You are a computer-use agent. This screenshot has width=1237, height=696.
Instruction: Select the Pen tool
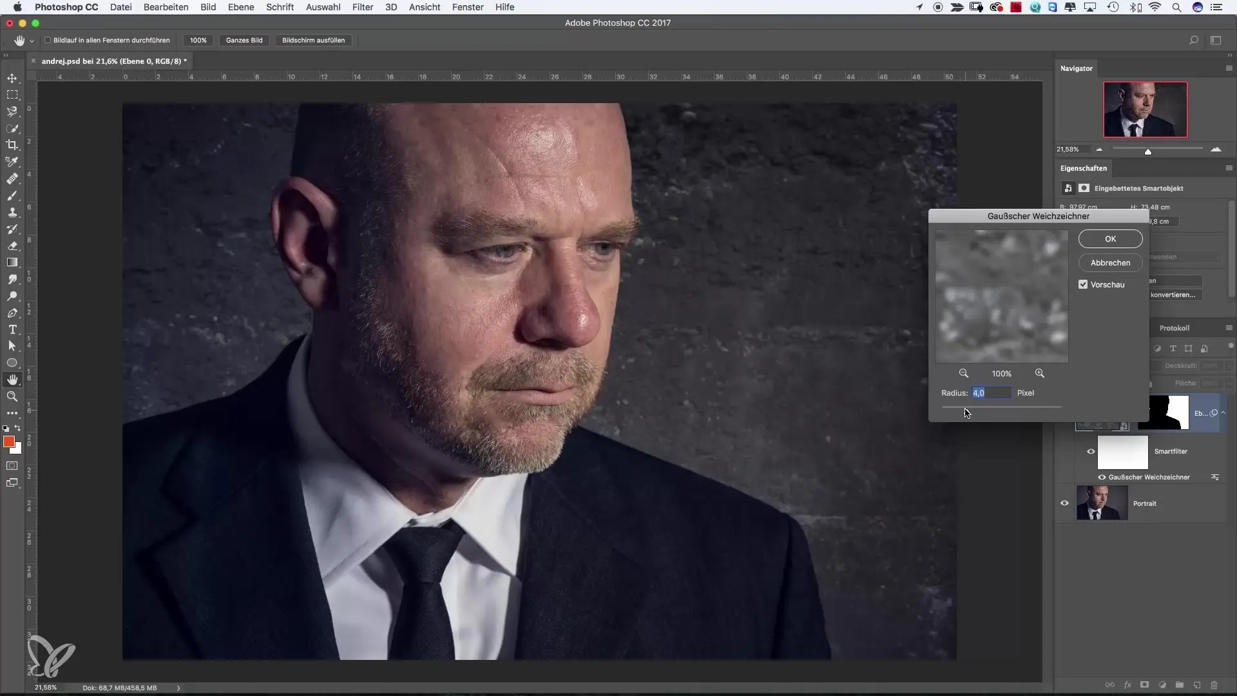[12, 313]
